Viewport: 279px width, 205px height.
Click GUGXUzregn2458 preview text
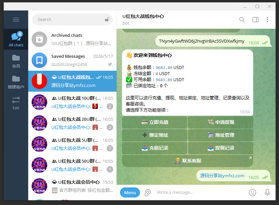tap(69, 65)
